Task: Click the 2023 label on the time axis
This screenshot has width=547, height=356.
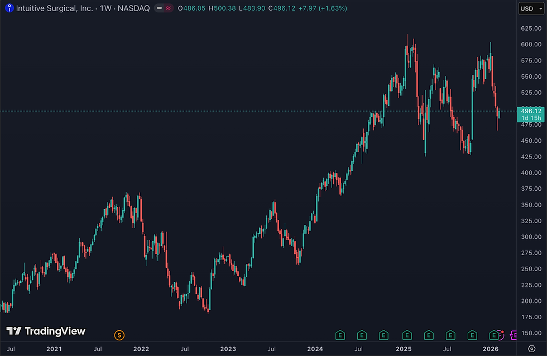Action: point(228,349)
